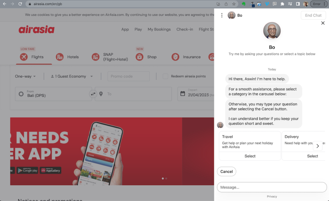The height and width of the screenshot is (201, 329).
Task: Bookmark this page with the star icon
Action: pyautogui.click(x=234, y=4)
